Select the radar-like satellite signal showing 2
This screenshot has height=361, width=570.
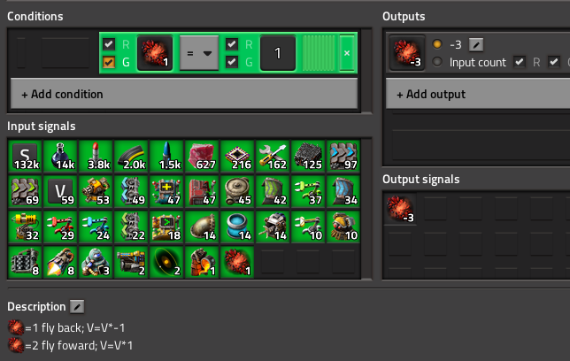pyautogui.click(x=166, y=262)
